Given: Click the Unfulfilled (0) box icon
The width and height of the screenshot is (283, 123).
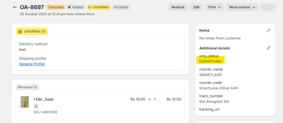Looking at the screenshot, I should 20,31.
